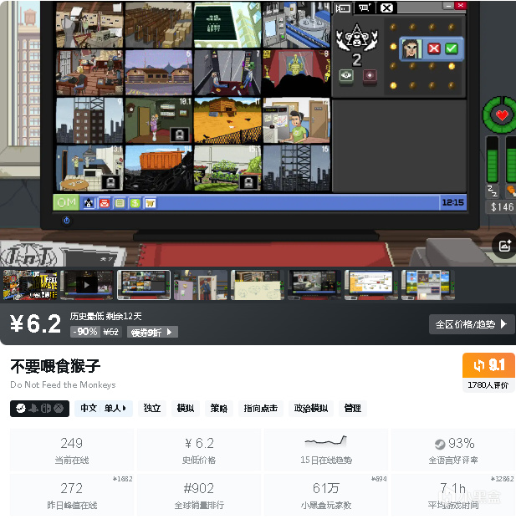516x519 pixels.
Task: Open the thumbnail with the white flowchart window
Action: pyautogui.click(x=371, y=285)
